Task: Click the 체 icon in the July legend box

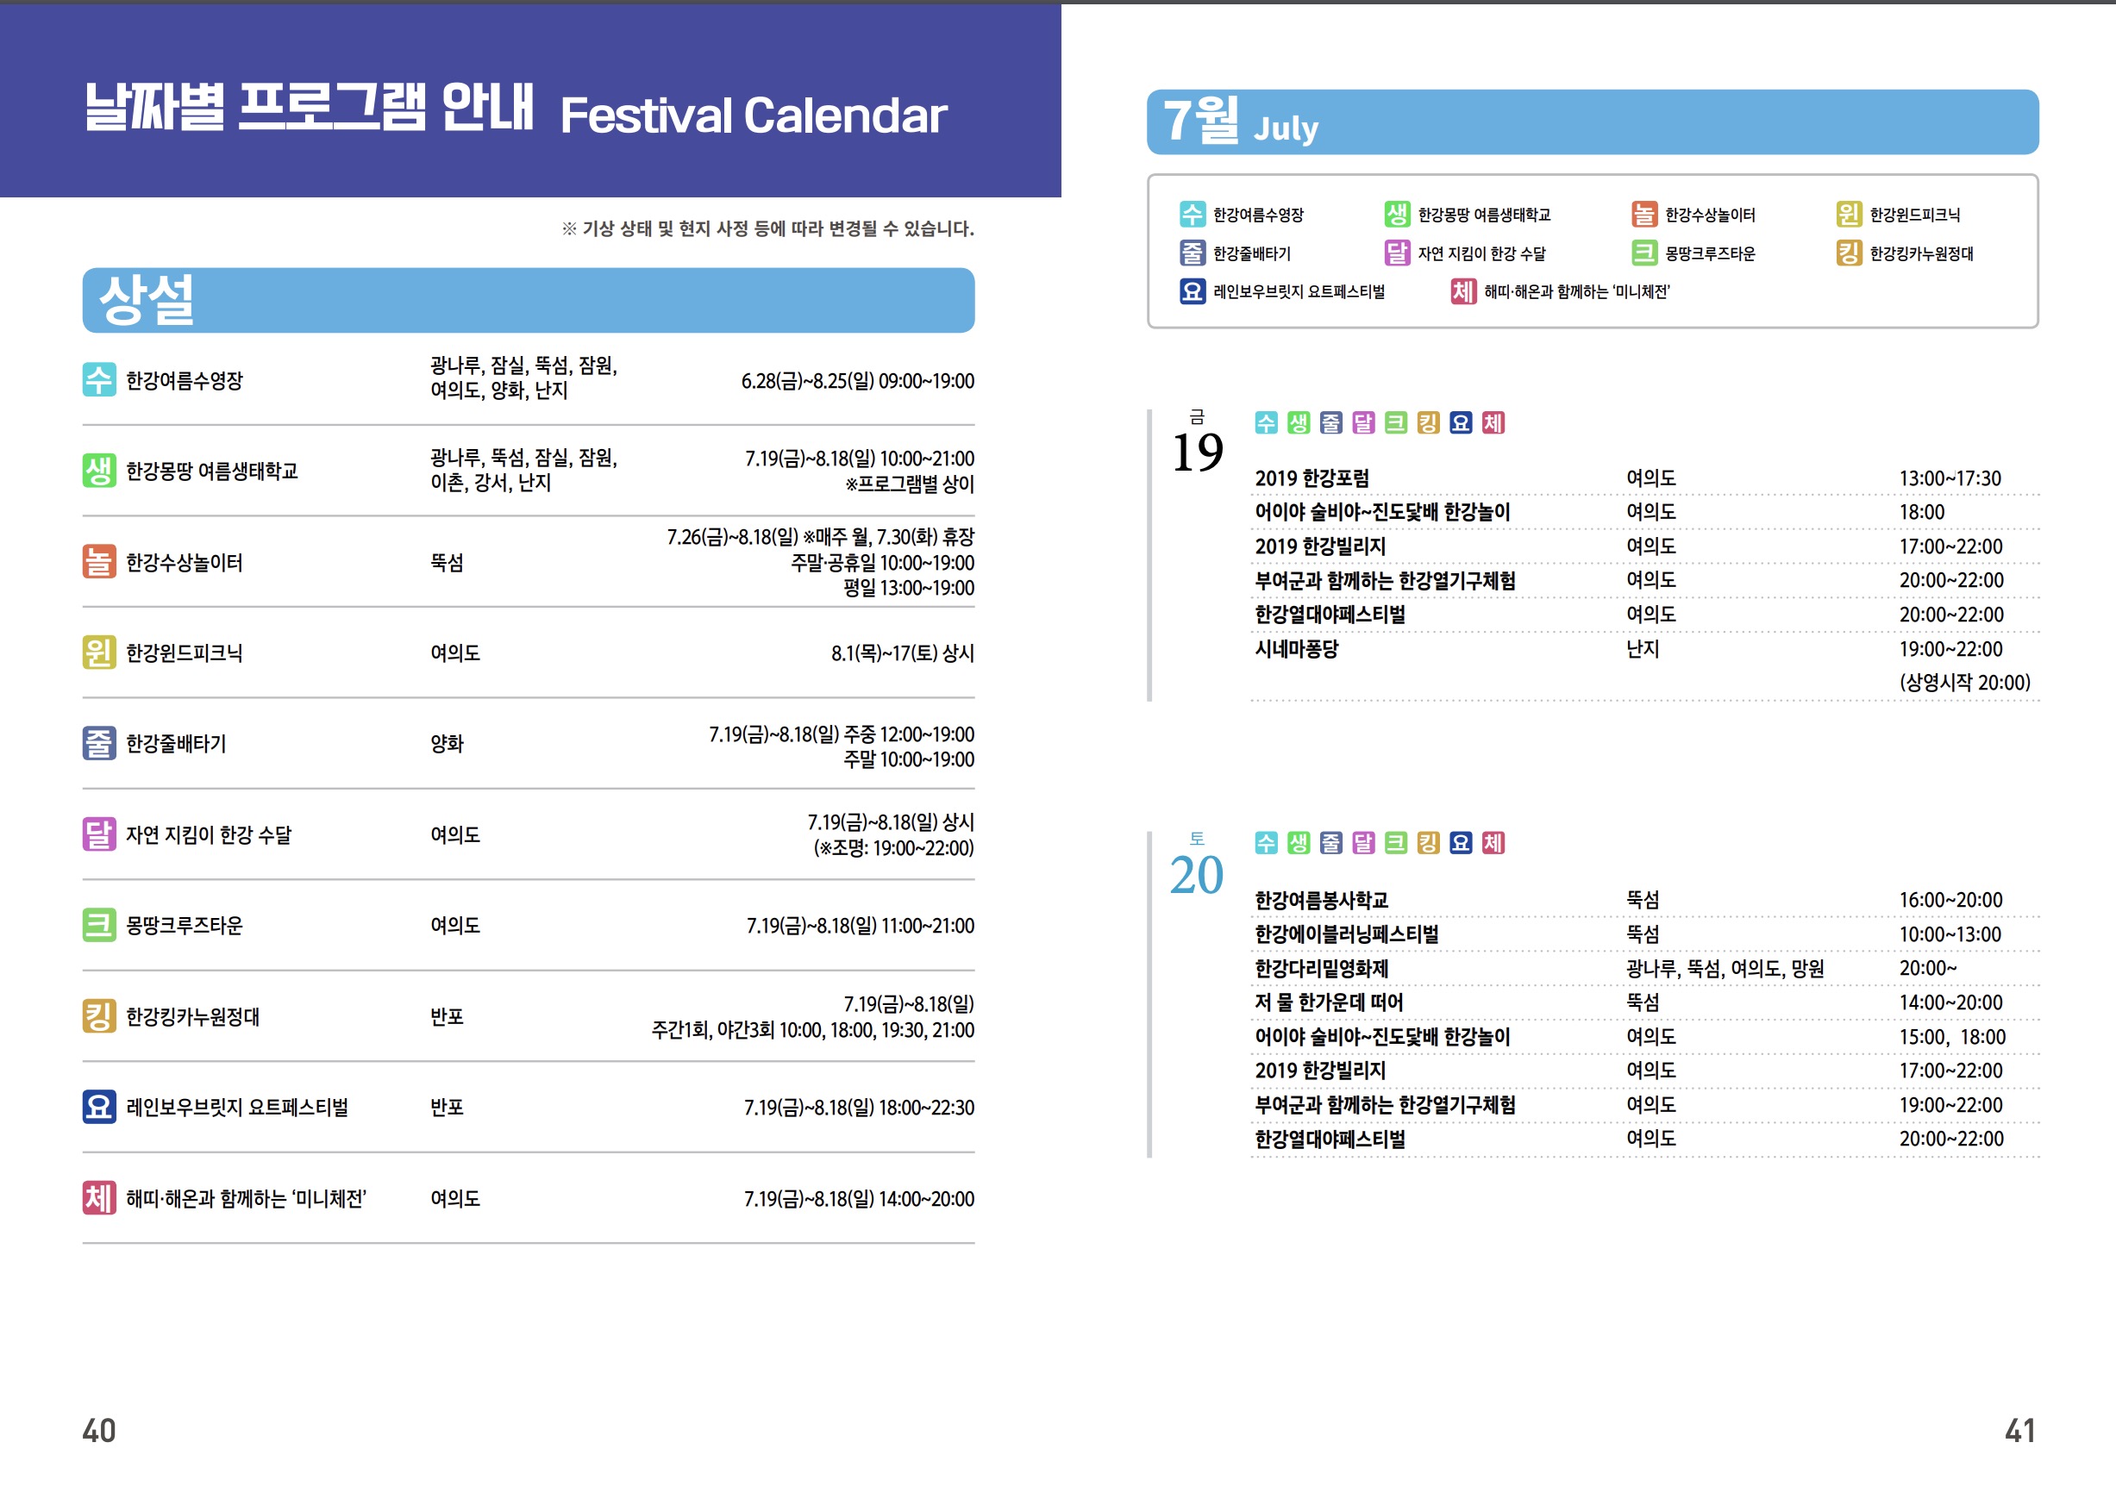Action: [x=1463, y=291]
